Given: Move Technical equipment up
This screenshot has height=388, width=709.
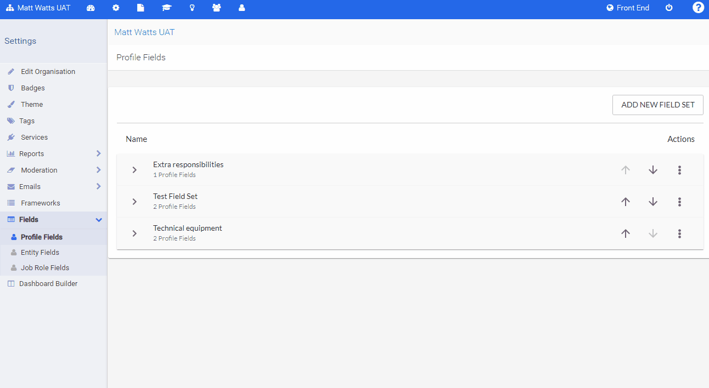Looking at the screenshot, I should [626, 233].
